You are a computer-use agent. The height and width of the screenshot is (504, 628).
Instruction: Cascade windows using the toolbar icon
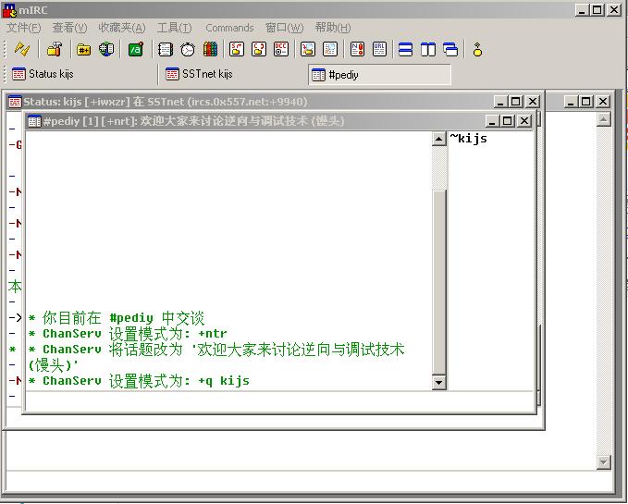click(450, 49)
